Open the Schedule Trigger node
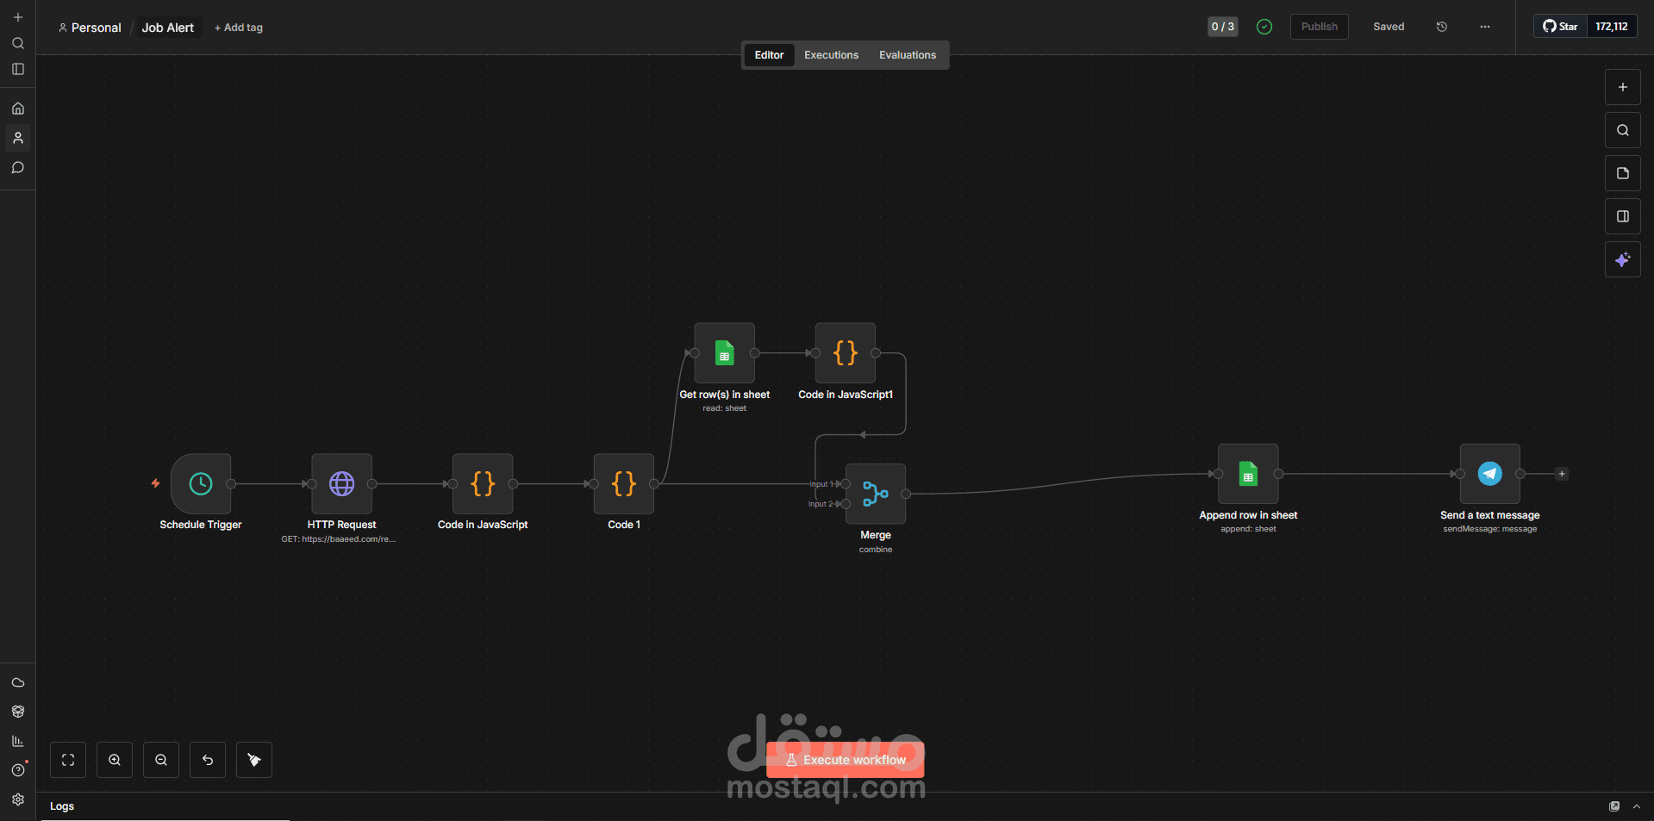This screenshot has height=821, width=1654. 201,484
